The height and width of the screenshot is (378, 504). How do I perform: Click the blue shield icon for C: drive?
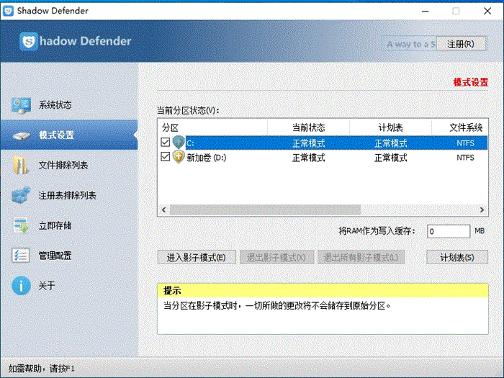click(x=179, y=143)
